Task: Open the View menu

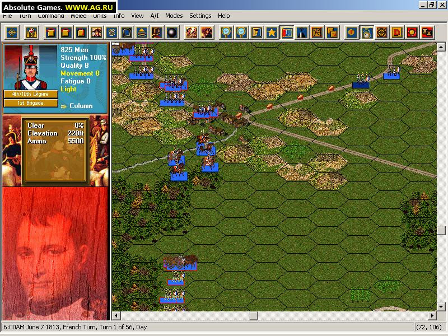Action: (137, 16)
